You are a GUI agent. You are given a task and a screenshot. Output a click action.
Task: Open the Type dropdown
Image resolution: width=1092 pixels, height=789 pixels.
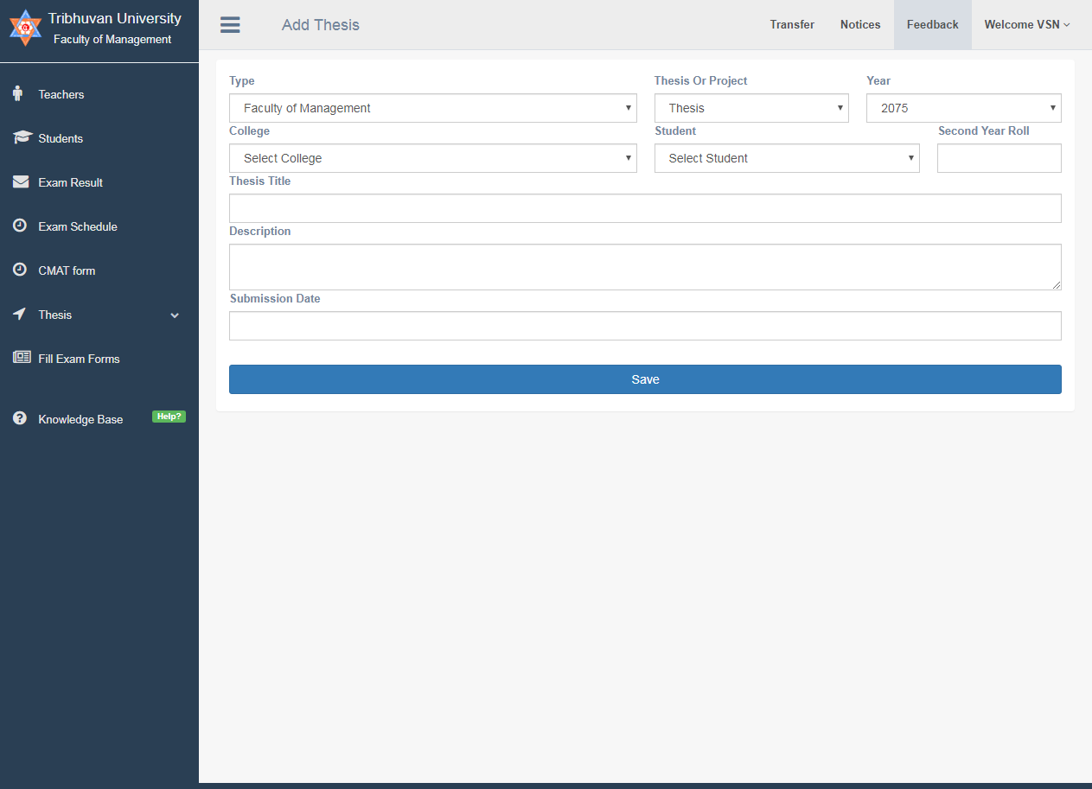[432, 108]
